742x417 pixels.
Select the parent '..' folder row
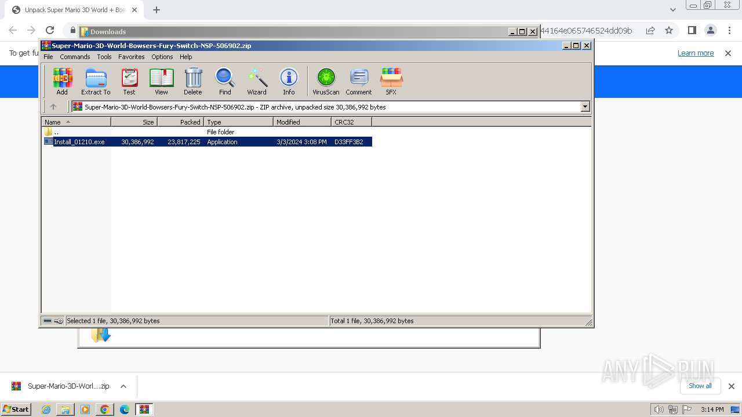pos(208,132)
